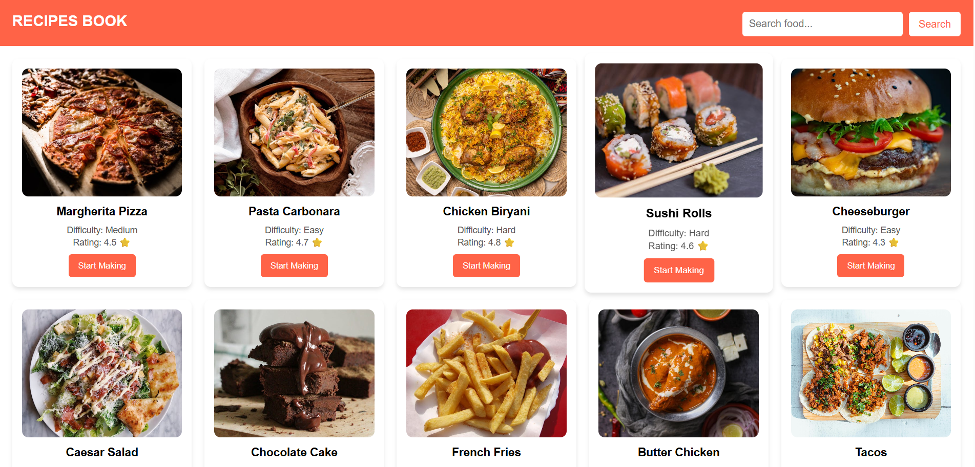975x467 pixels.
Task: Select the Tacos photo thumbnail
Action: click(871, 373)
